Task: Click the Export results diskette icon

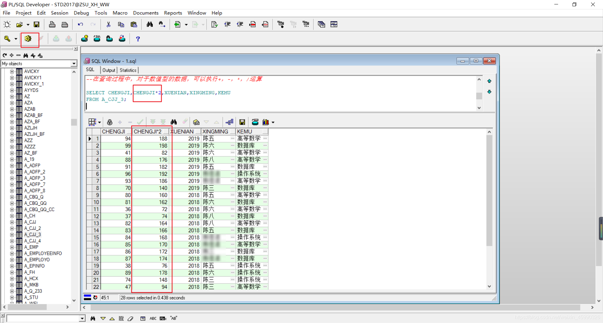Action: point(242,122)
